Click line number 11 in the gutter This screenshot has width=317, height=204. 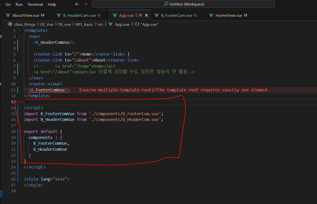pyautogui.click(x=13, y=90)
